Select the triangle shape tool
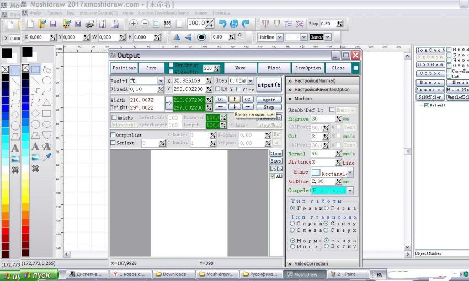469x281 pixels. coord(47,102)
